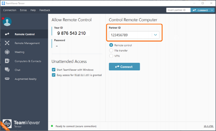
Task: Click the Chat bubbles icon in sidebar
Action: [7, 70]
